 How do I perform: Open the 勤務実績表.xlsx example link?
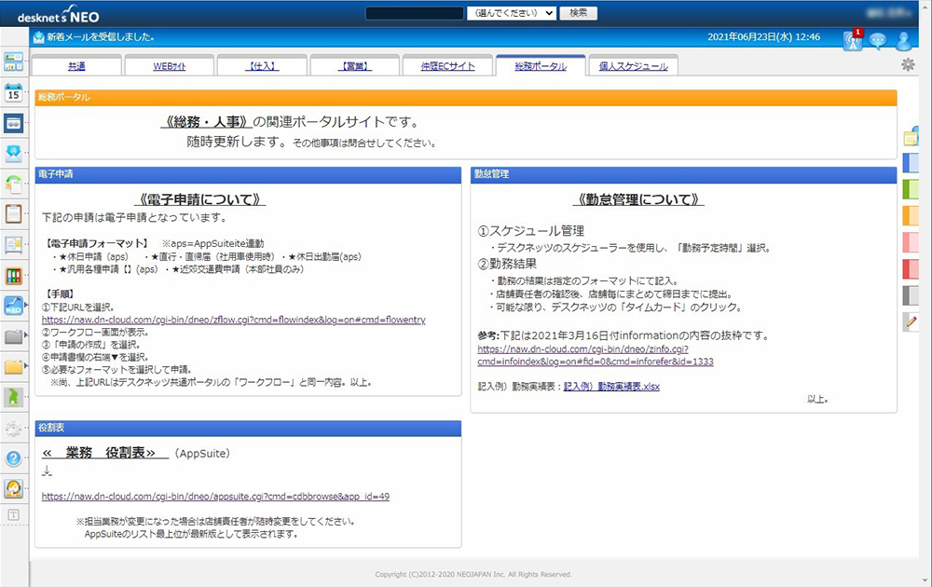[x=610, y=387]
